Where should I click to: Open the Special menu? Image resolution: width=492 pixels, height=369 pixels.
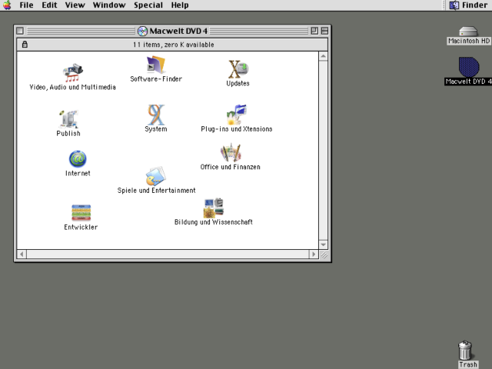pyautogui.click(x=148, y=5)
